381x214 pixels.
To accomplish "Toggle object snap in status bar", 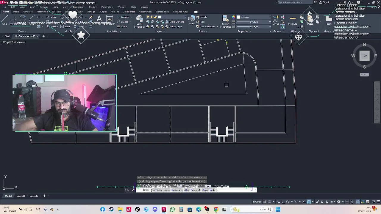I will point(309,202).
